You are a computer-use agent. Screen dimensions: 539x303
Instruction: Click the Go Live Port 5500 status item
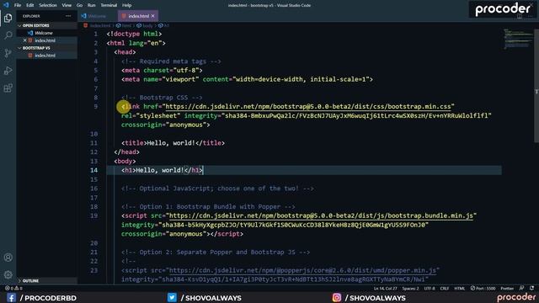(x=483, y=288)
